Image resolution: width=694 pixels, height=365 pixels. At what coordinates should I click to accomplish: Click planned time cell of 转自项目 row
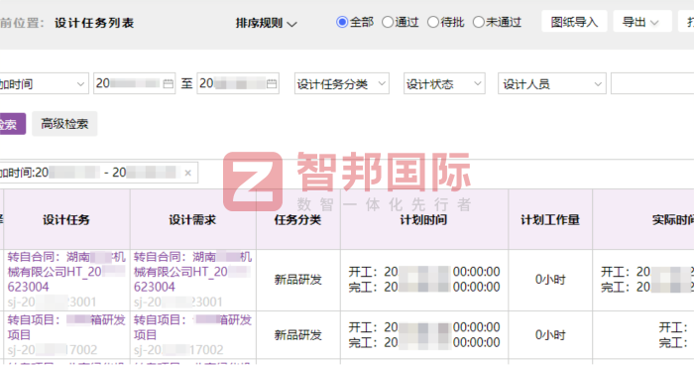tap(424, 335)
